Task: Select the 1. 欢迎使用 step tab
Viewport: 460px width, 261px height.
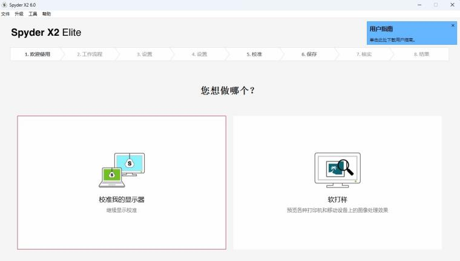Action: point(38,55)
